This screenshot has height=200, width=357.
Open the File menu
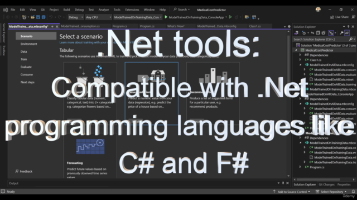click(13, 10)
